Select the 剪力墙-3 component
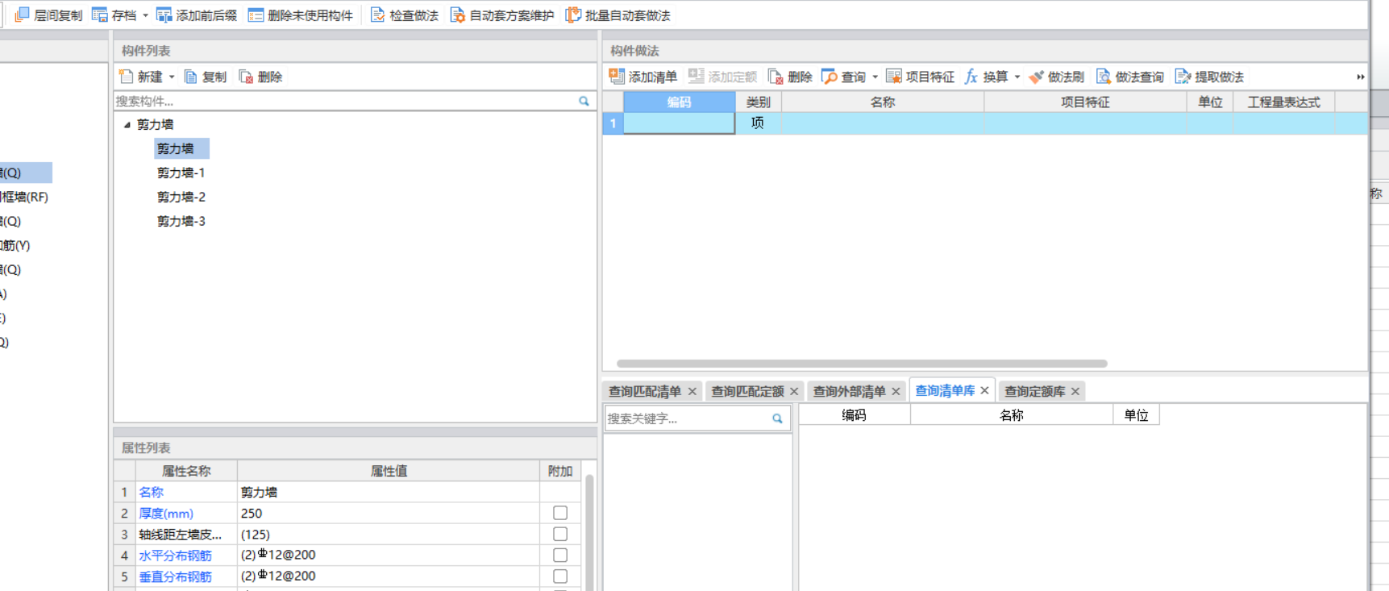This screenshot has width=1389, height=591. click(181, 221)
